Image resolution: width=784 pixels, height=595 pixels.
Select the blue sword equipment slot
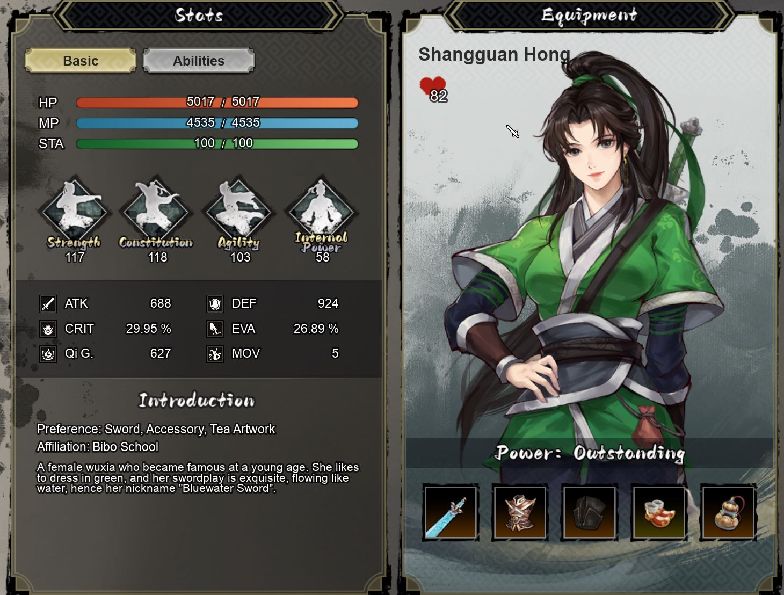tap(451, 513)
